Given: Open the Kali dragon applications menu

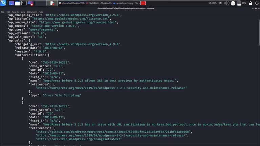Looking at the screenshot, I should click(x=3, y=3).
